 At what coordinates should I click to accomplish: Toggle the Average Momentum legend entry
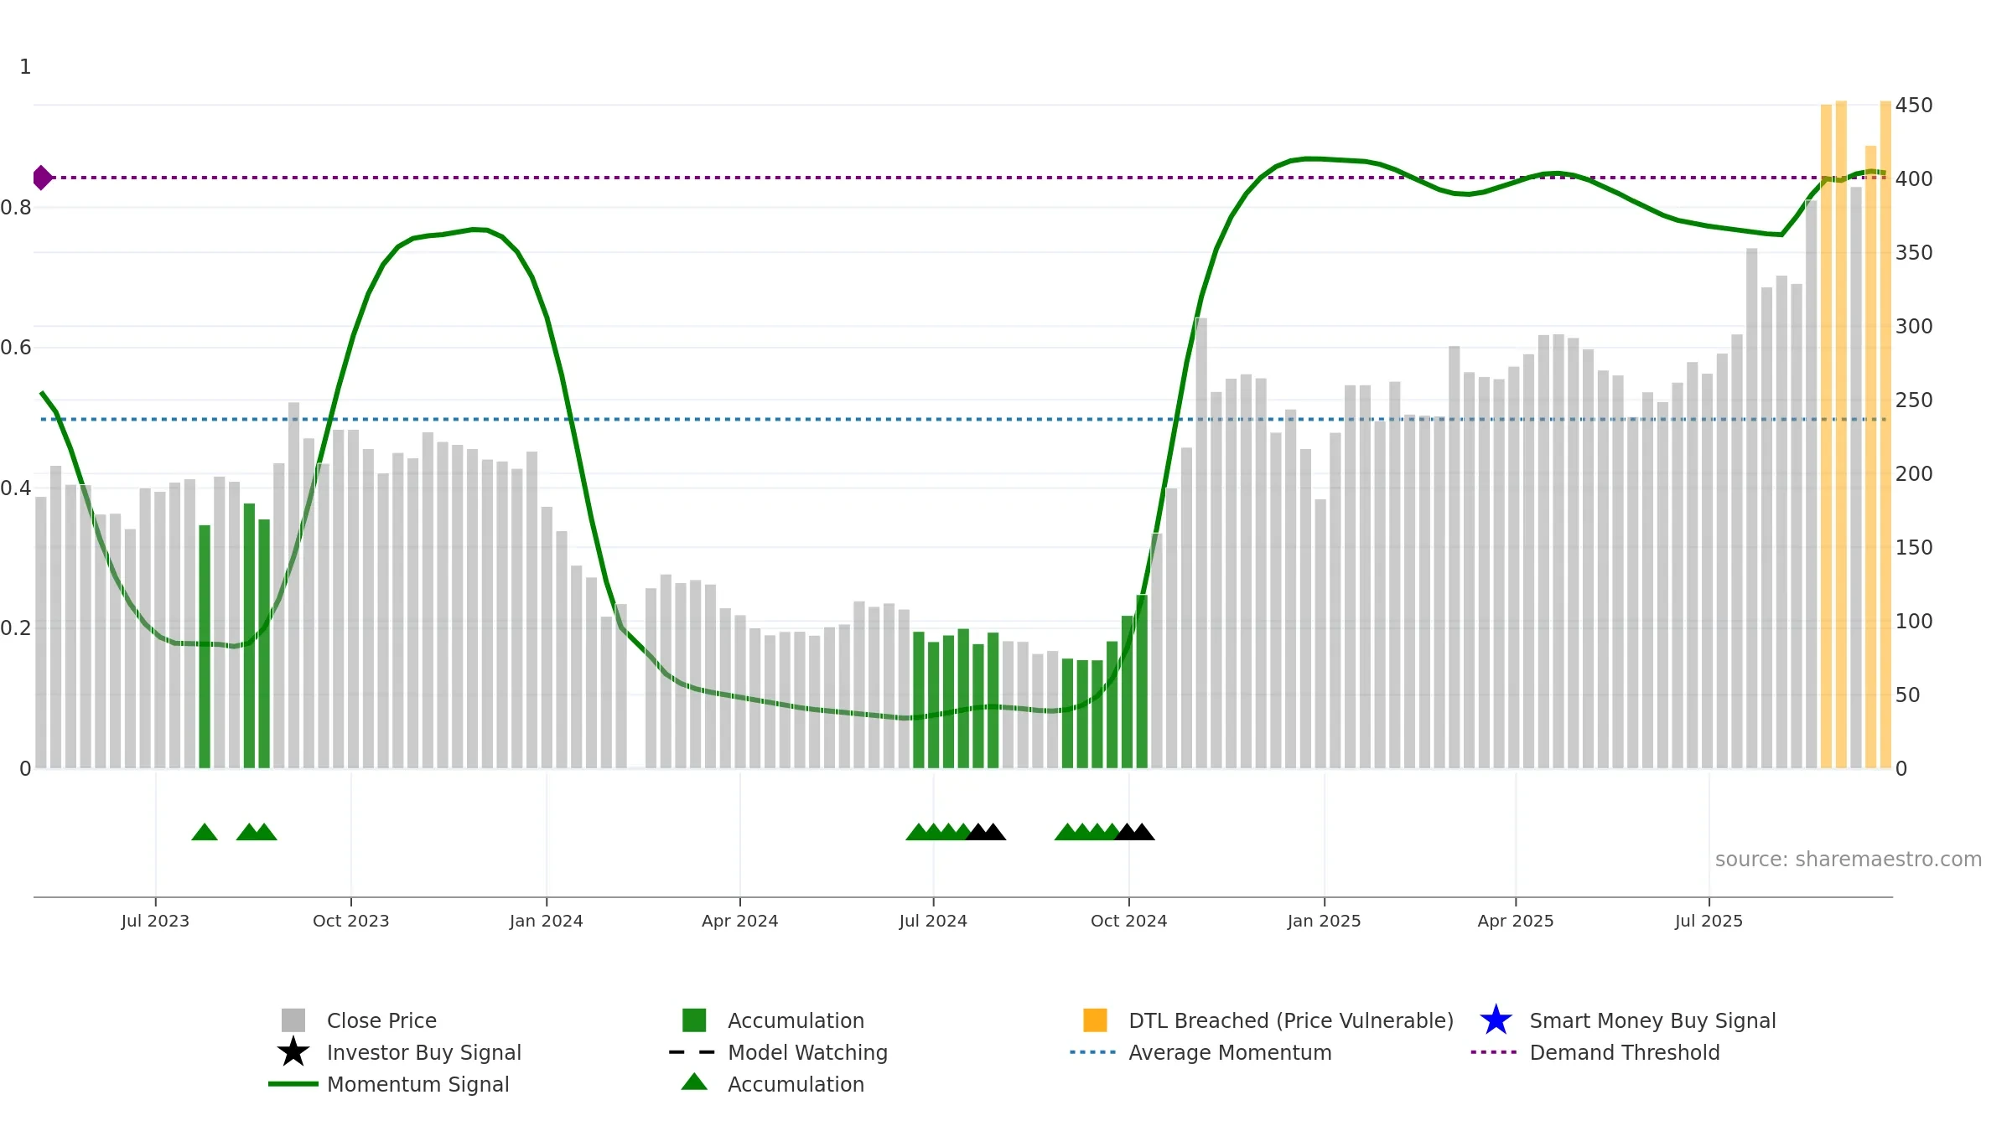pos(1230,1052)
